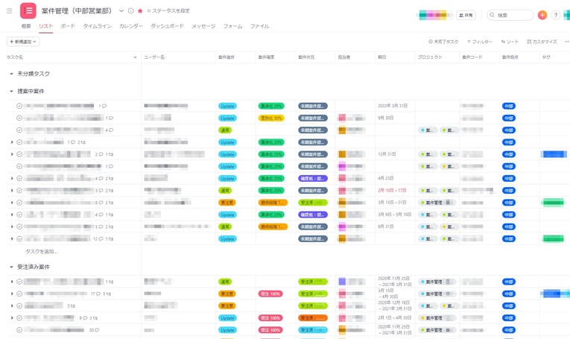This screenshot has width=570, height=339.
Task: Open the ソート button
Action: pyautogui.click(x=510, y=42)
